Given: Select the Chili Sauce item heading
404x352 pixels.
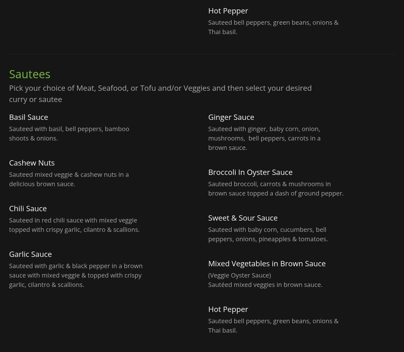Looking at the screenshot, I should (x=28, y=208).
